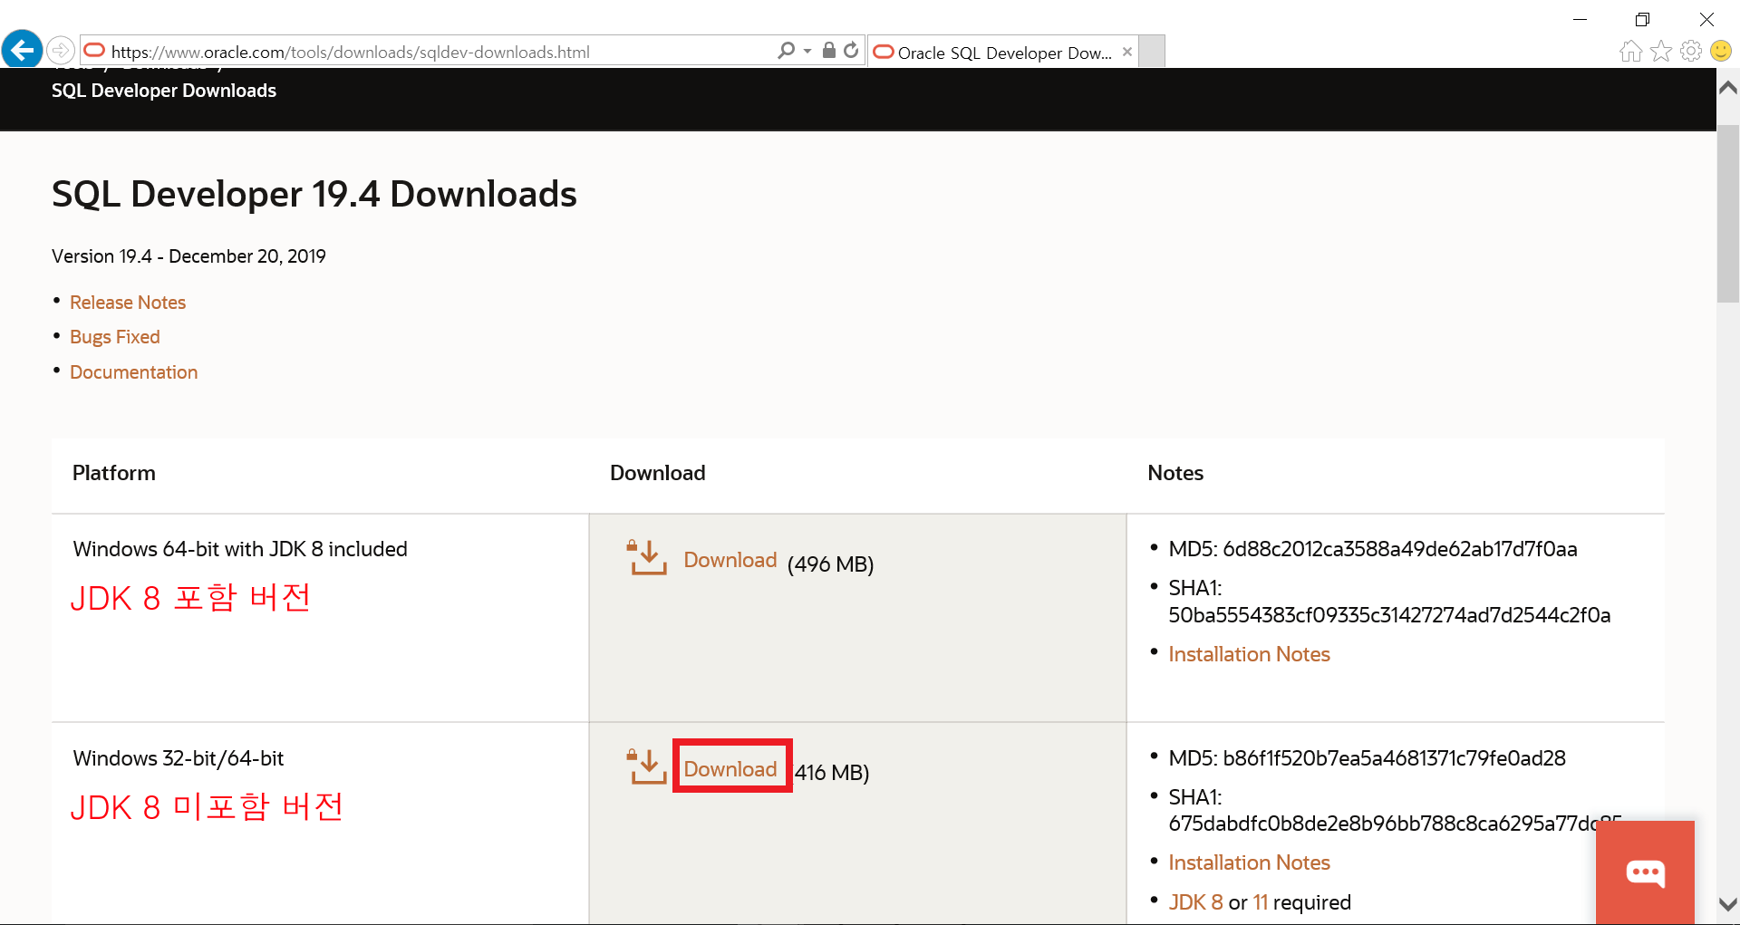
Task: Click the download icon for Windows 32-bit/64-bit
Action: (x=647, y=766)
